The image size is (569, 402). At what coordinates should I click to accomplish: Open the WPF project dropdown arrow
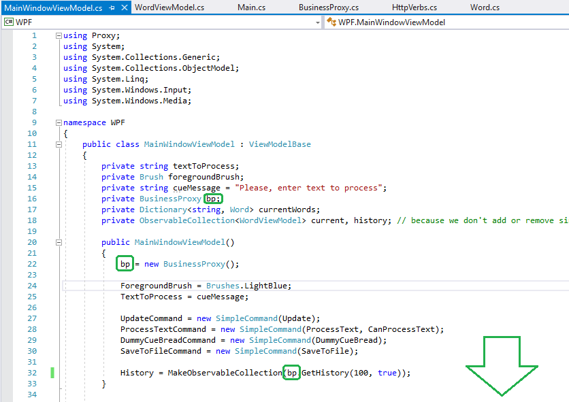click(x=318, y=22)
